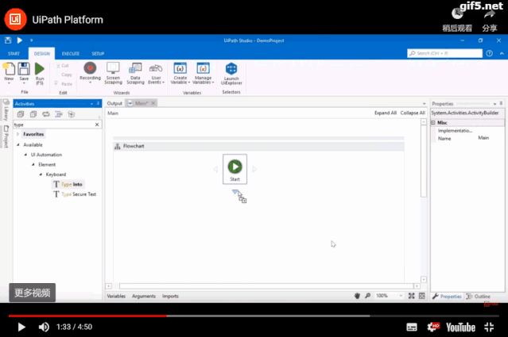Viewport: 508px width, 337px height.
Task: Collapse the UI Automation tree node
Action: [x=25, y=155]
